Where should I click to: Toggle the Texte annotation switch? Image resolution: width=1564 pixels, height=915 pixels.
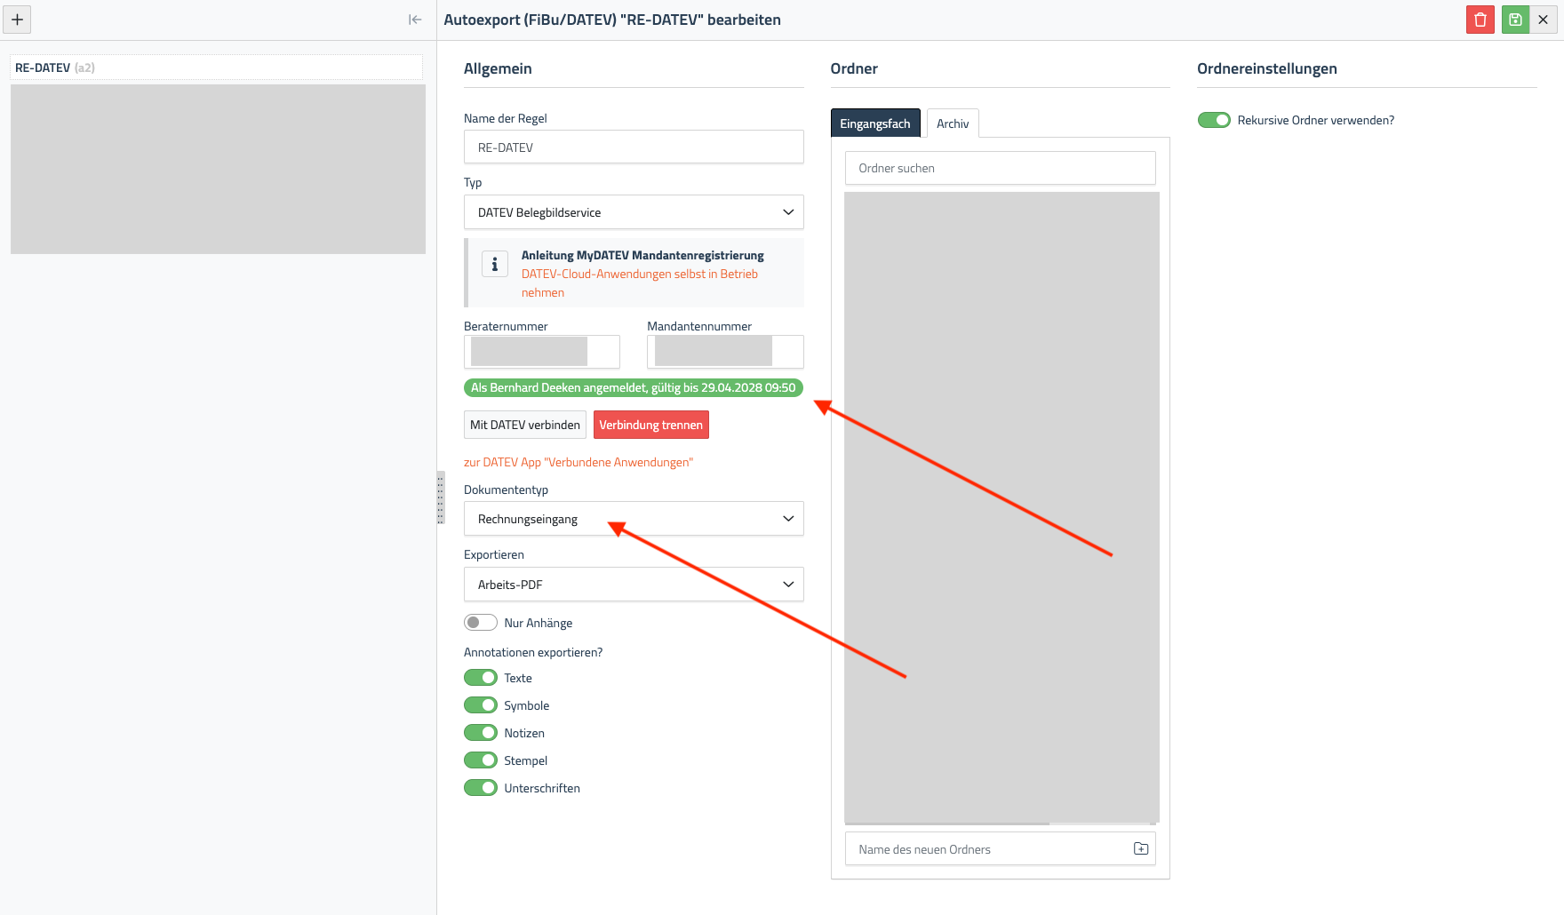[x=481, y=678]
